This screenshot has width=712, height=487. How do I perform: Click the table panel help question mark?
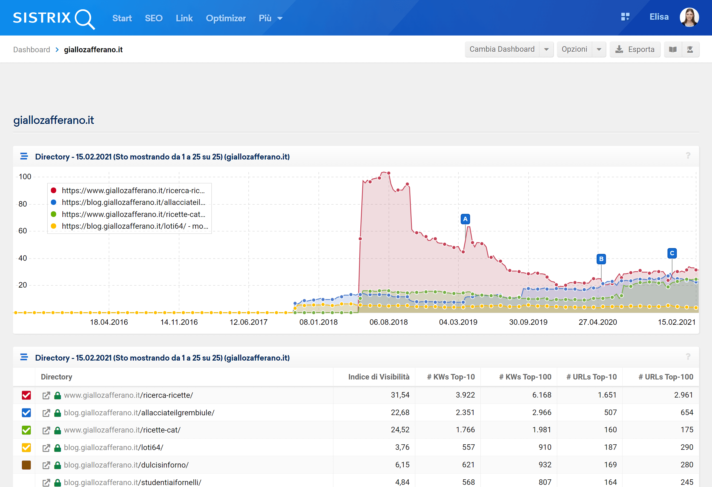tap(688, 356)
